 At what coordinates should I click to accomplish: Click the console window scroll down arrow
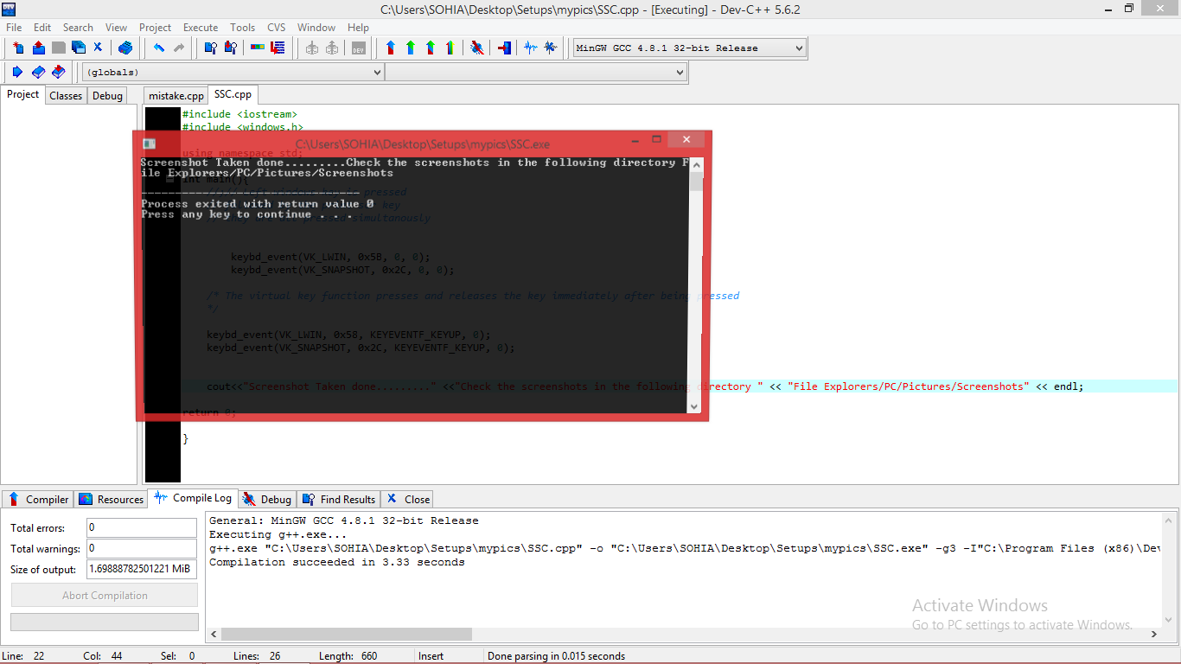[695, 405]
